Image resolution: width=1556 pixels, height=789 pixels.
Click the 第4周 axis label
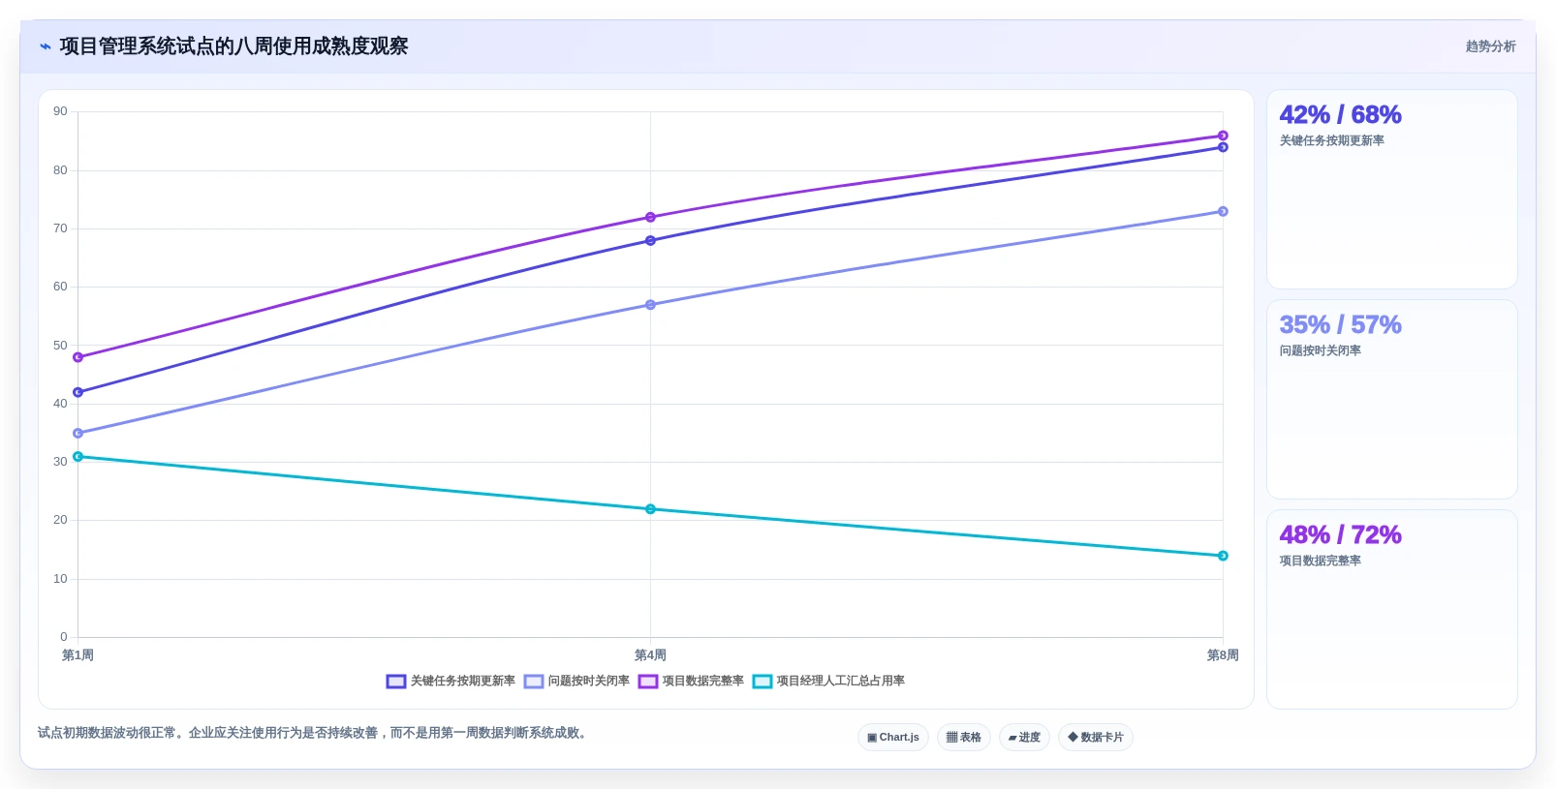[x=650, y=655]
